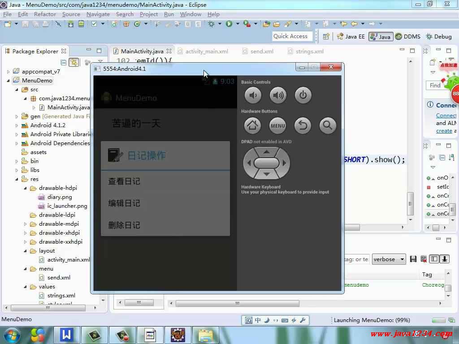
Task: Clear the LogCat log
Action: (x=423, y=259)
